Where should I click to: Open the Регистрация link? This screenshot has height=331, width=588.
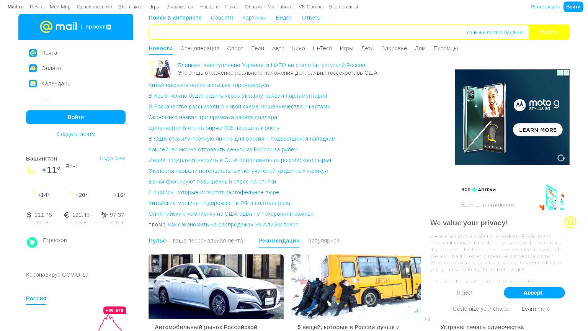[545, 7]
